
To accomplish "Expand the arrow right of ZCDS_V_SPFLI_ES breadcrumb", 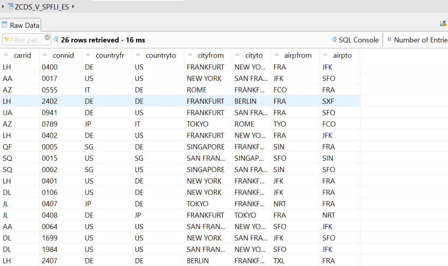I will (x=73, y=7).
